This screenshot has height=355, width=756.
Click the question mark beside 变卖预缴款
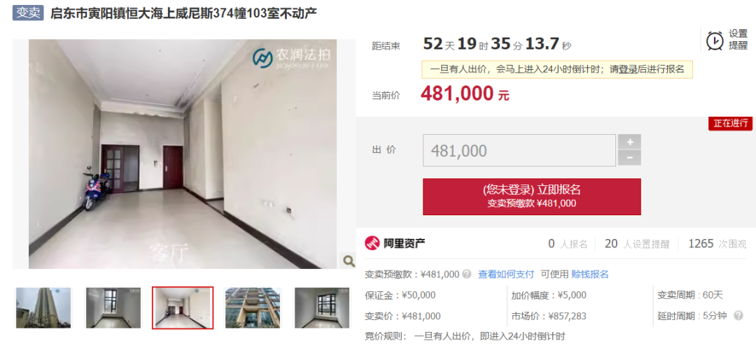pyautogui.click(x=467, y=274)
